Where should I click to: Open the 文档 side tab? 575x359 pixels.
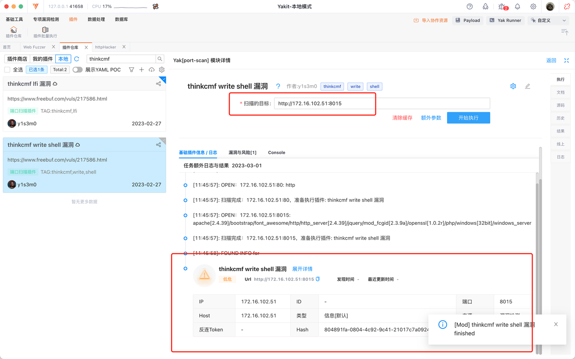[x=561, y=92]
